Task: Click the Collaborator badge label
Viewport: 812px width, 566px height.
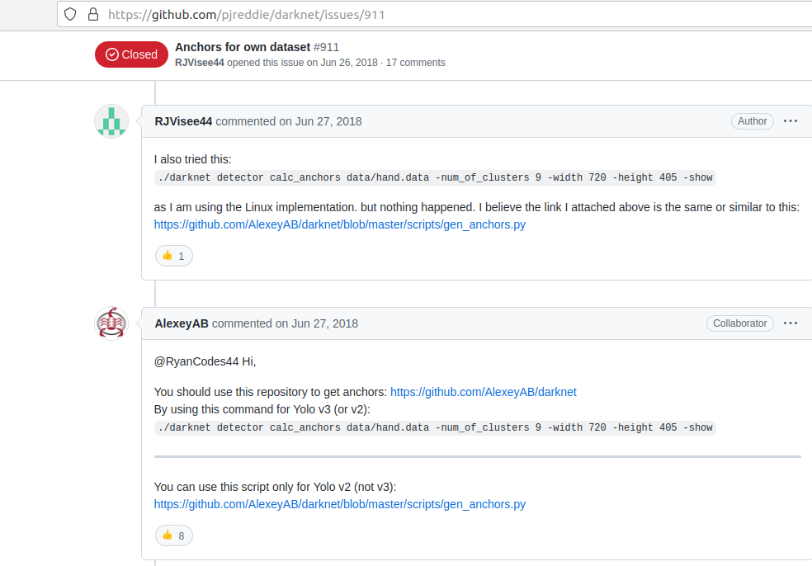Action: point(740,323)
